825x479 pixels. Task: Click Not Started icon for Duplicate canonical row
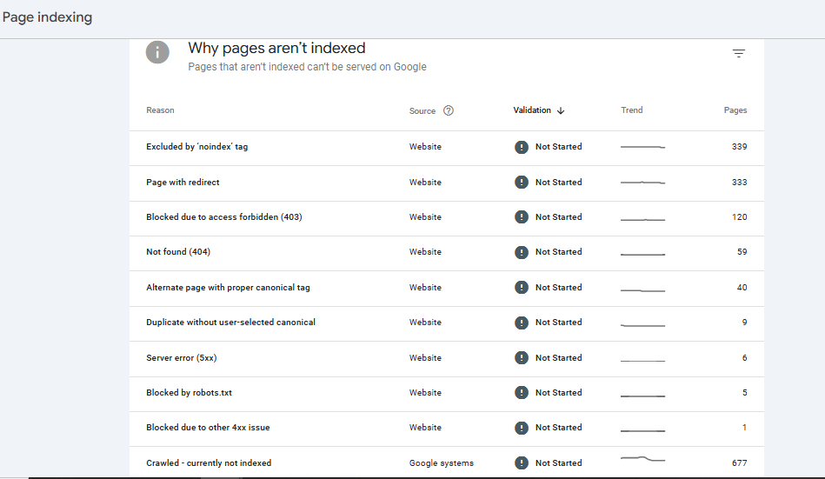[x=522, y=323]
